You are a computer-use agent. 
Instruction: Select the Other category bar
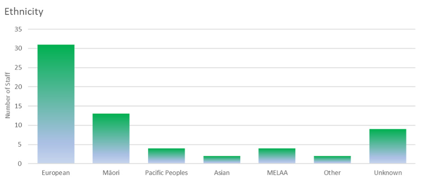click(332, 160)
